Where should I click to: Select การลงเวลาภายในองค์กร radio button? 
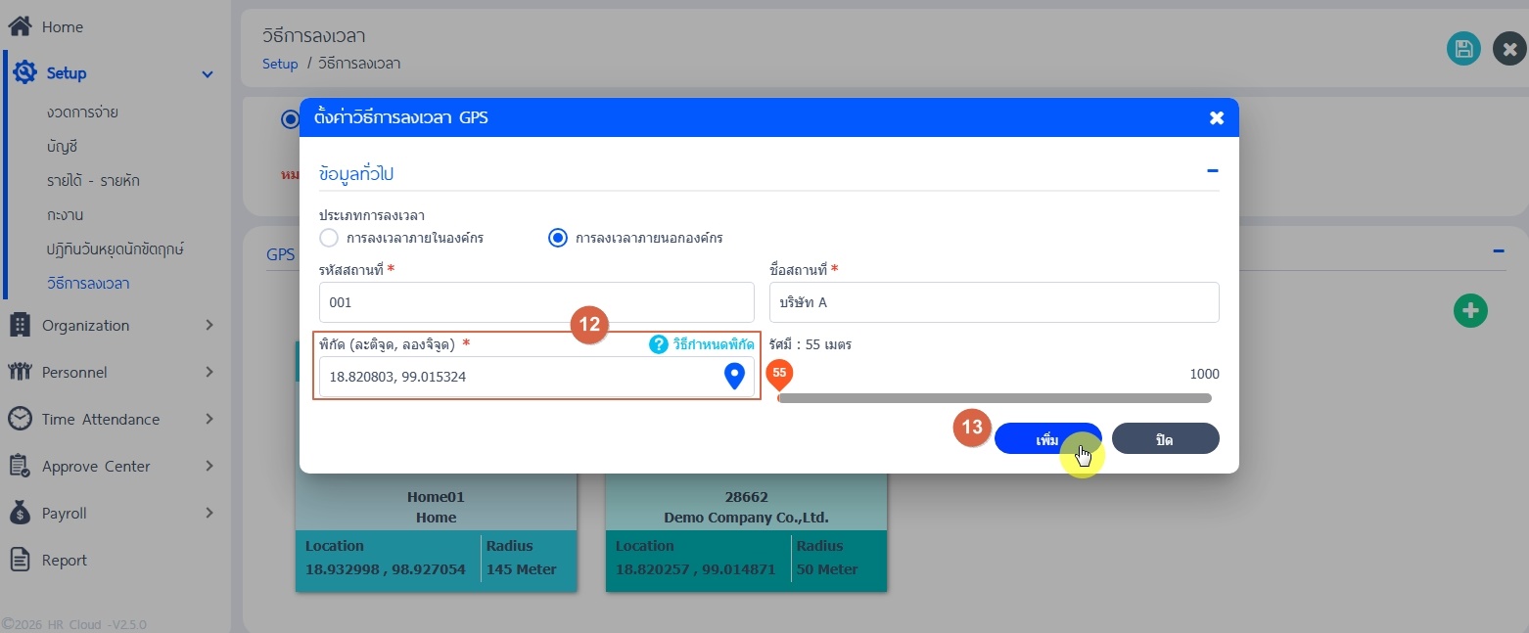[x=329, y=238]
